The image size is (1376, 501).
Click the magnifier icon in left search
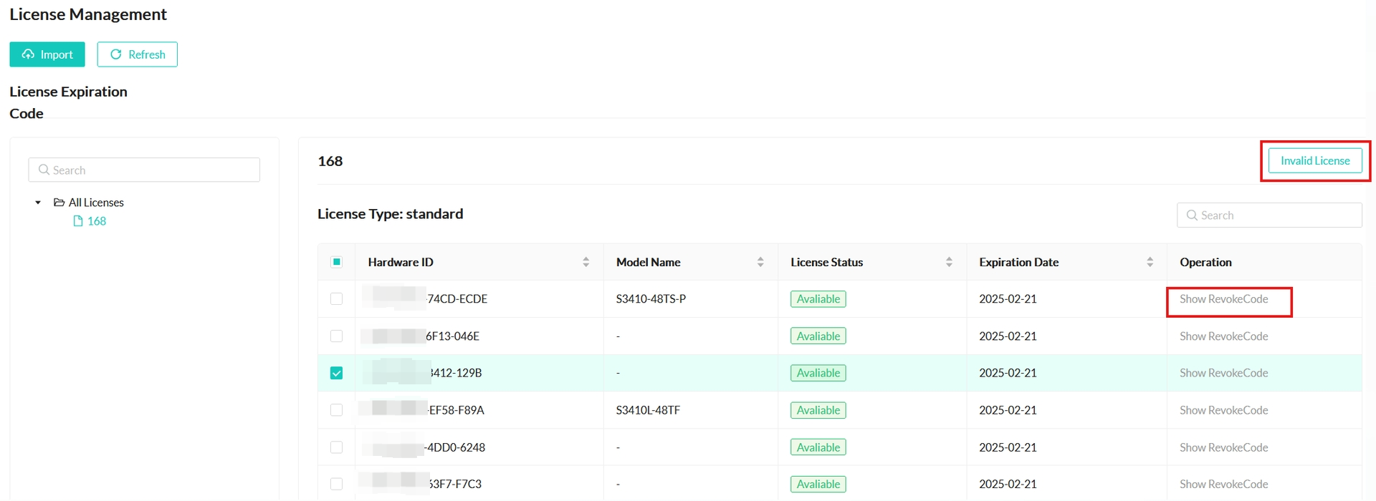click(44, 170)
